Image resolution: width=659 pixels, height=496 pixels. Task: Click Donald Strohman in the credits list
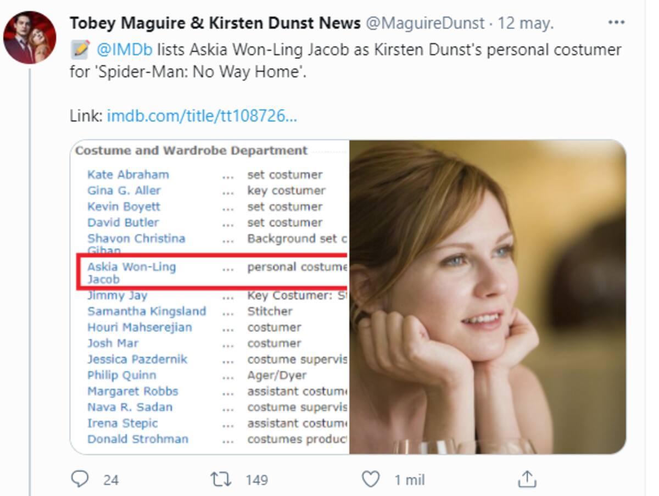[137, 439]
